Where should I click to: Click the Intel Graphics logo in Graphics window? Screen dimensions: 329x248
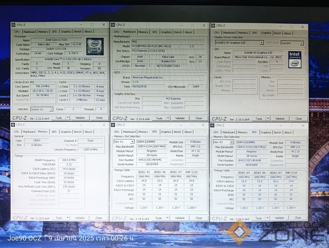[295, 60]
